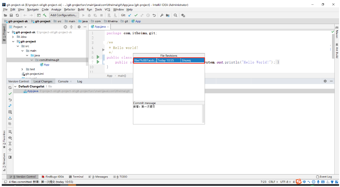Collapse the git-project module node
This screenshot has width=340, height=187.
13,42
